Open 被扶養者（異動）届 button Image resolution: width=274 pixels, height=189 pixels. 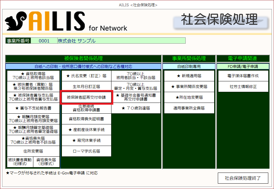(33, 86)
